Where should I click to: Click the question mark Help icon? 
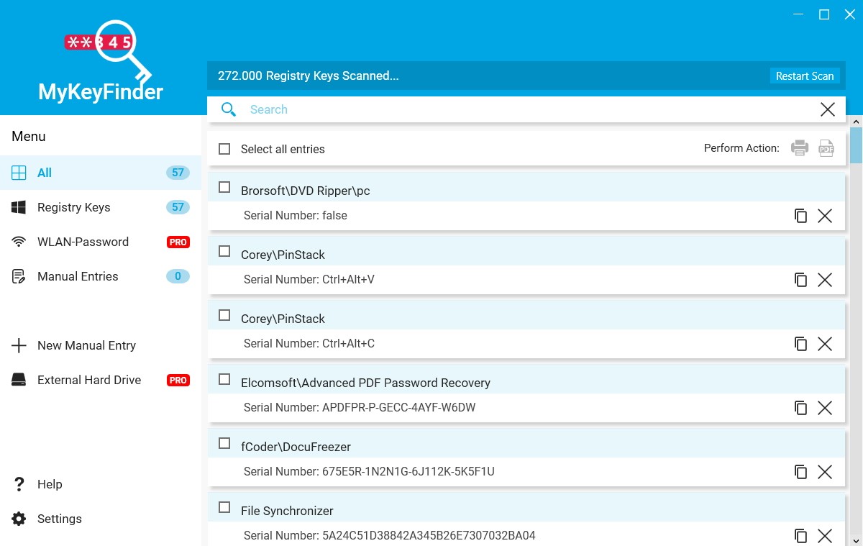coord(19,484)
